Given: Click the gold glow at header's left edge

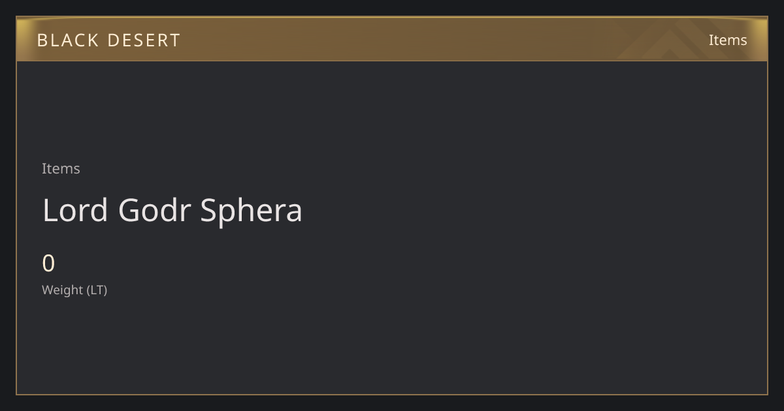Looking at the screenshot, I should pos(26,39).
